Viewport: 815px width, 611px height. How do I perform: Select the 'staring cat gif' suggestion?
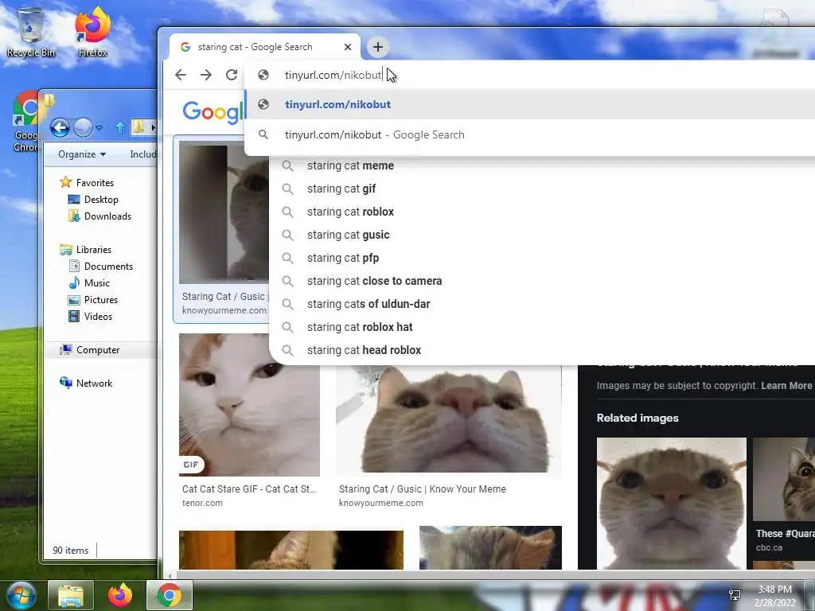[341, 189]
